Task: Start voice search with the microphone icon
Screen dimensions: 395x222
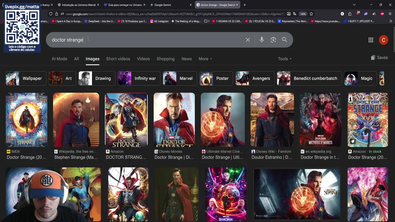Action: pos(262,40)
